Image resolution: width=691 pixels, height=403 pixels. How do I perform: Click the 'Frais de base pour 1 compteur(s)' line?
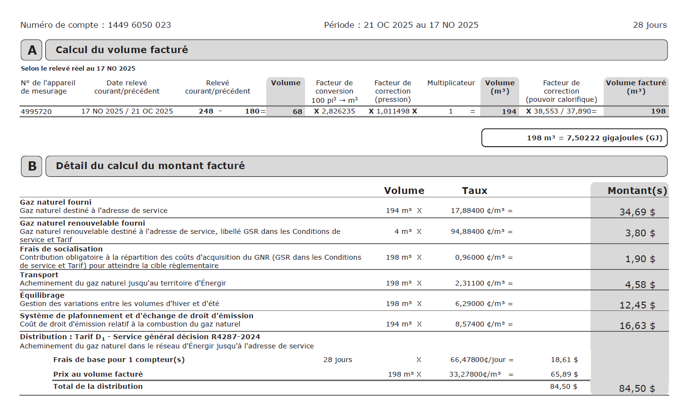pyautogui.click(x=119, y=360)
